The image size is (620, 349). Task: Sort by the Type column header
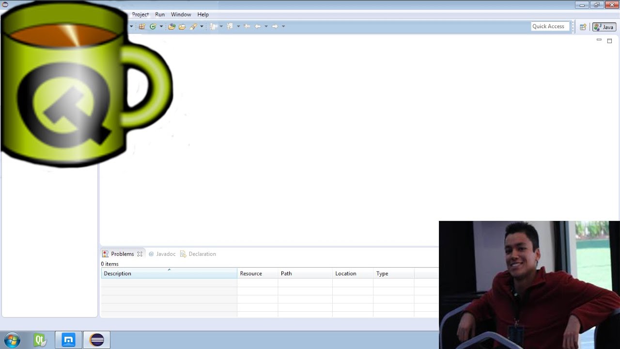point(394,273)
